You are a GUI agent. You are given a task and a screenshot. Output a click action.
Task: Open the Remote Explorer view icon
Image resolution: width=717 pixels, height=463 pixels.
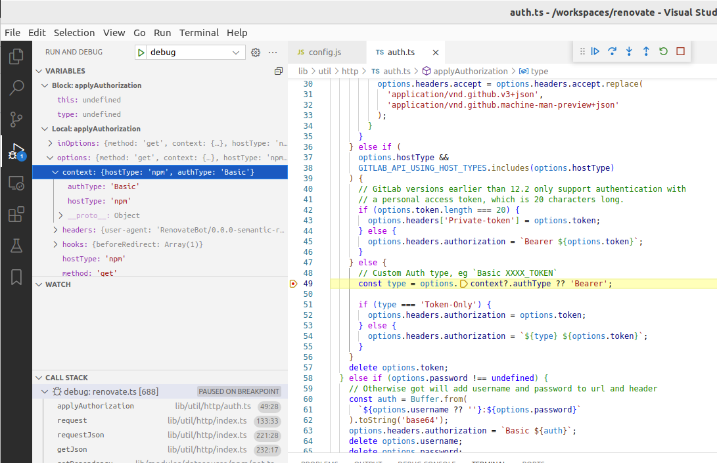click(16, 183)
